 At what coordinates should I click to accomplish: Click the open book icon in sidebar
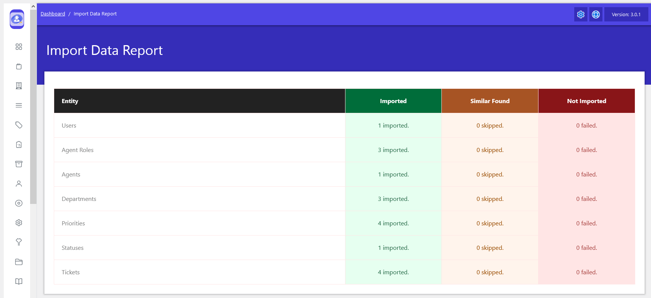click(x=19, y=281)
